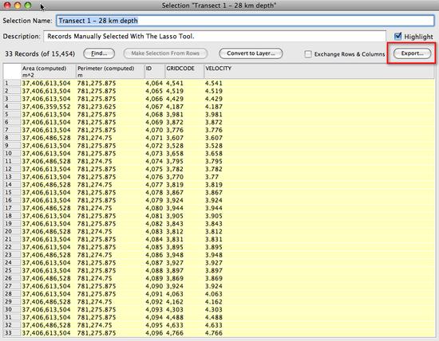Click VELOCITY value 3.607
This screenshot has width=439, height=341.
pos(214,138)
